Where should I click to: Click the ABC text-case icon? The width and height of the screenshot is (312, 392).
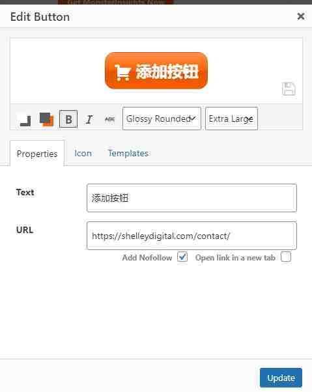click(109, 119)
